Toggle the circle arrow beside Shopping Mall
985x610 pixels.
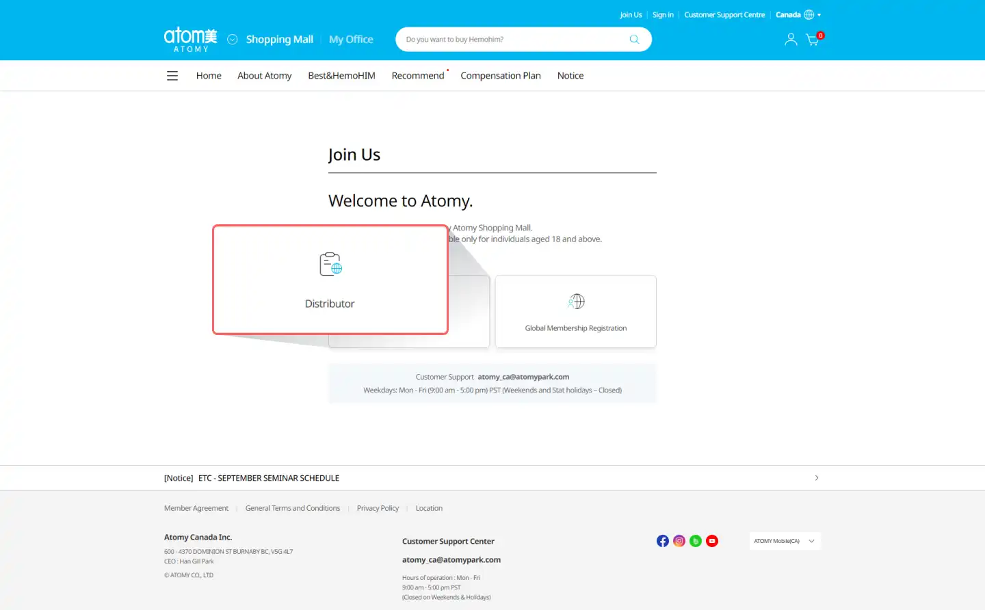[x=233, y=40]
